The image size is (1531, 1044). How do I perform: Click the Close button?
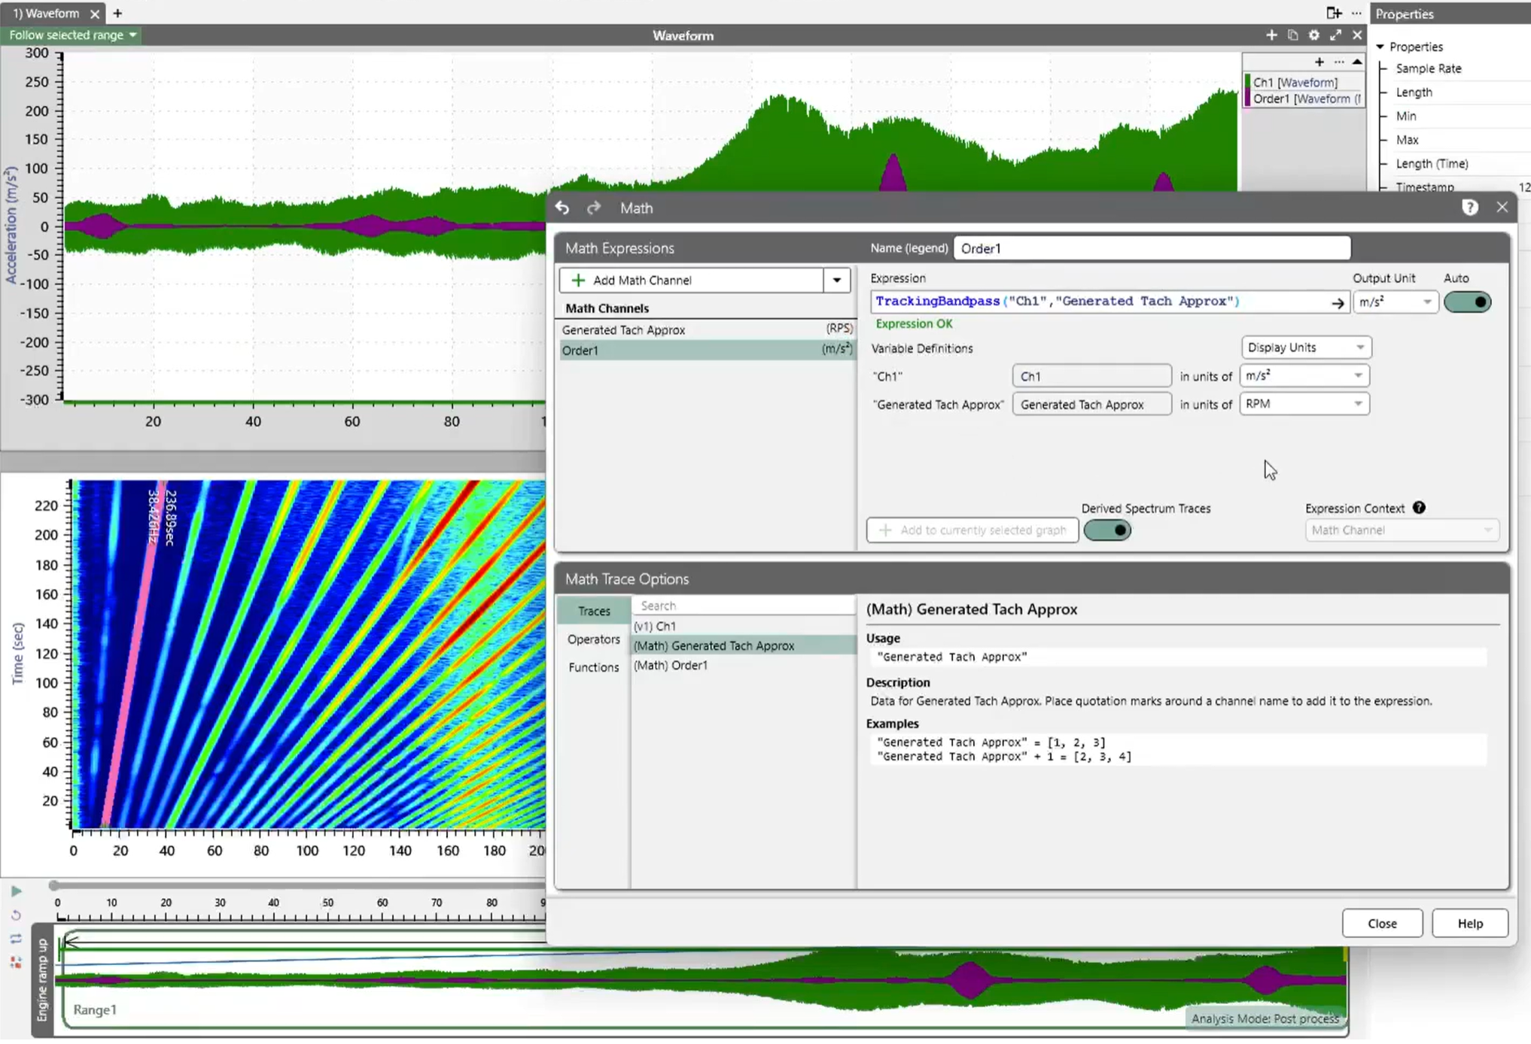[x=1381, y=923]
